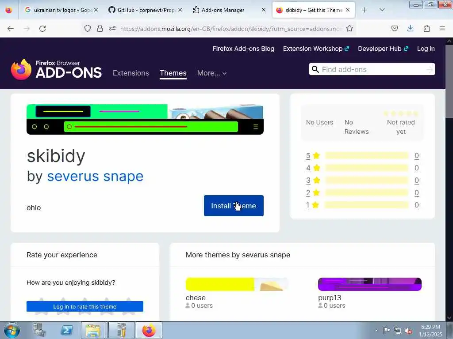Screen dimensions: 453x339
Task: Go to the Themes section
Action: (173, 73)
